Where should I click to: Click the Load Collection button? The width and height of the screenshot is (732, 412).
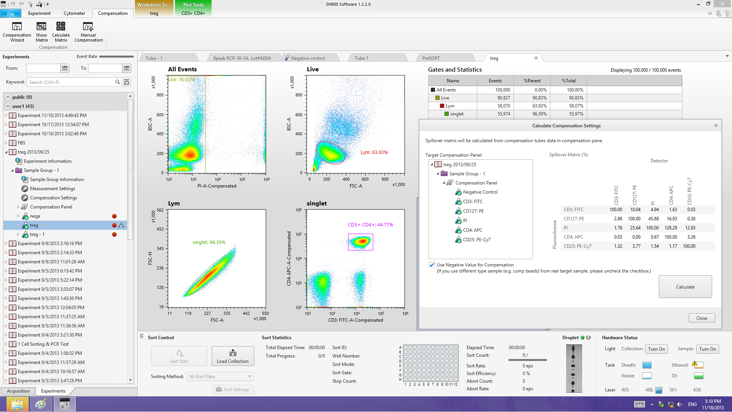pos(233,356)
